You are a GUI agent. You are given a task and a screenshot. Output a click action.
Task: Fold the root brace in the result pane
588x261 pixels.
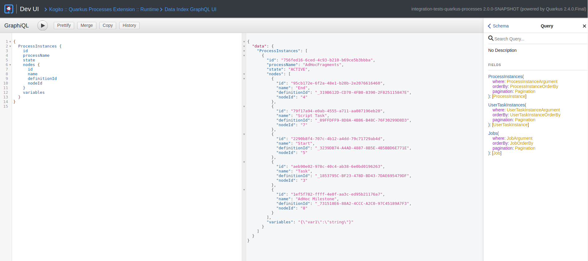(x=244, y=42)
